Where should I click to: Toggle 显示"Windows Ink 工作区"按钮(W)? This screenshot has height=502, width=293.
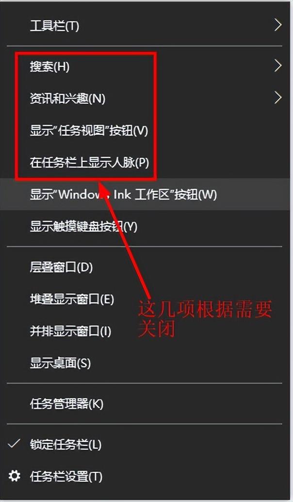pyautogui.click(x=146, y=195)
